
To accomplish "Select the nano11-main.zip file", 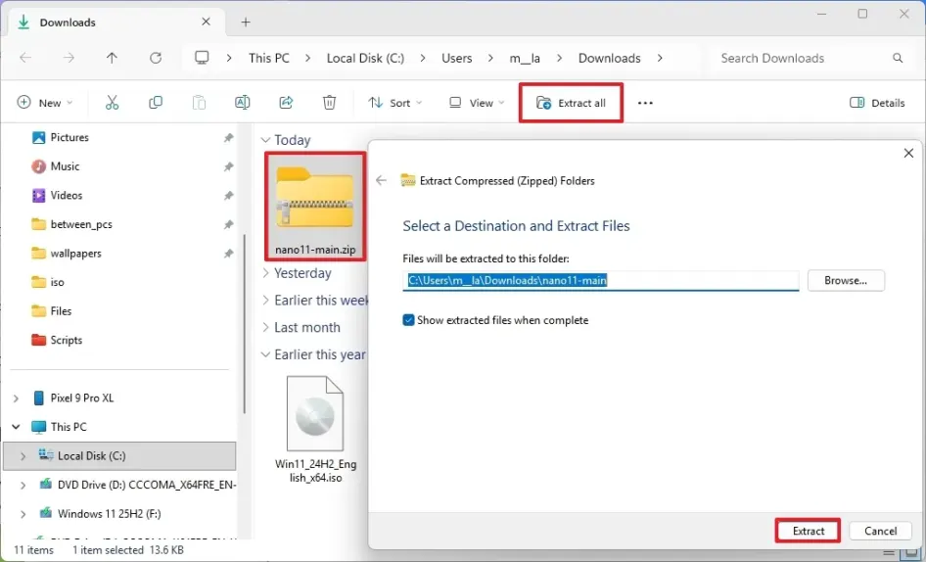I will (x=315, y=207).
